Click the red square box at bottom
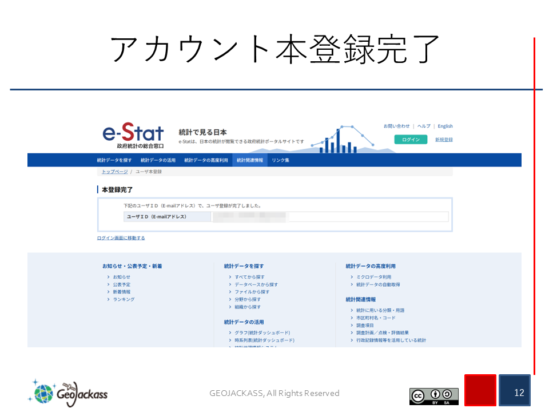The image size is (549, 412). tap(480, 390)
